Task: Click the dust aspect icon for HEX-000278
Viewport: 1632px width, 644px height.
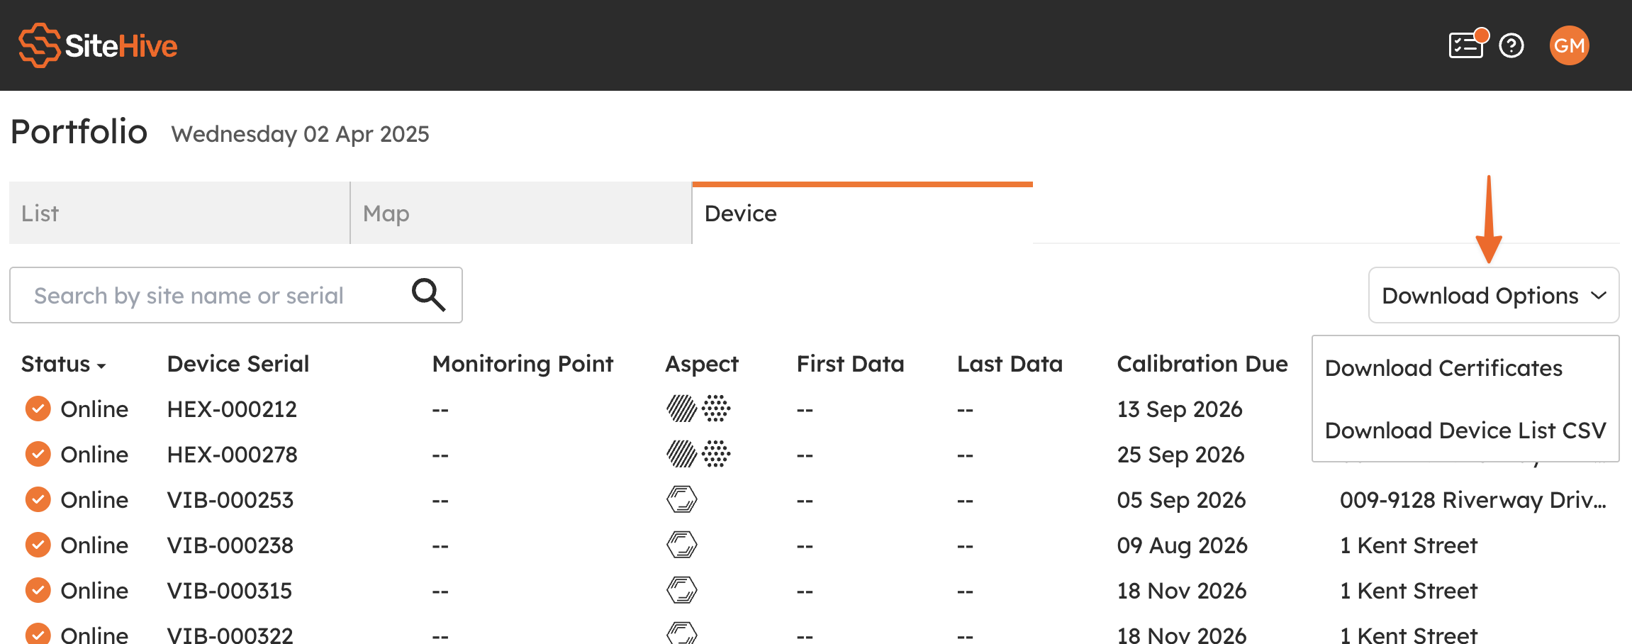Action: click(716, 454)
